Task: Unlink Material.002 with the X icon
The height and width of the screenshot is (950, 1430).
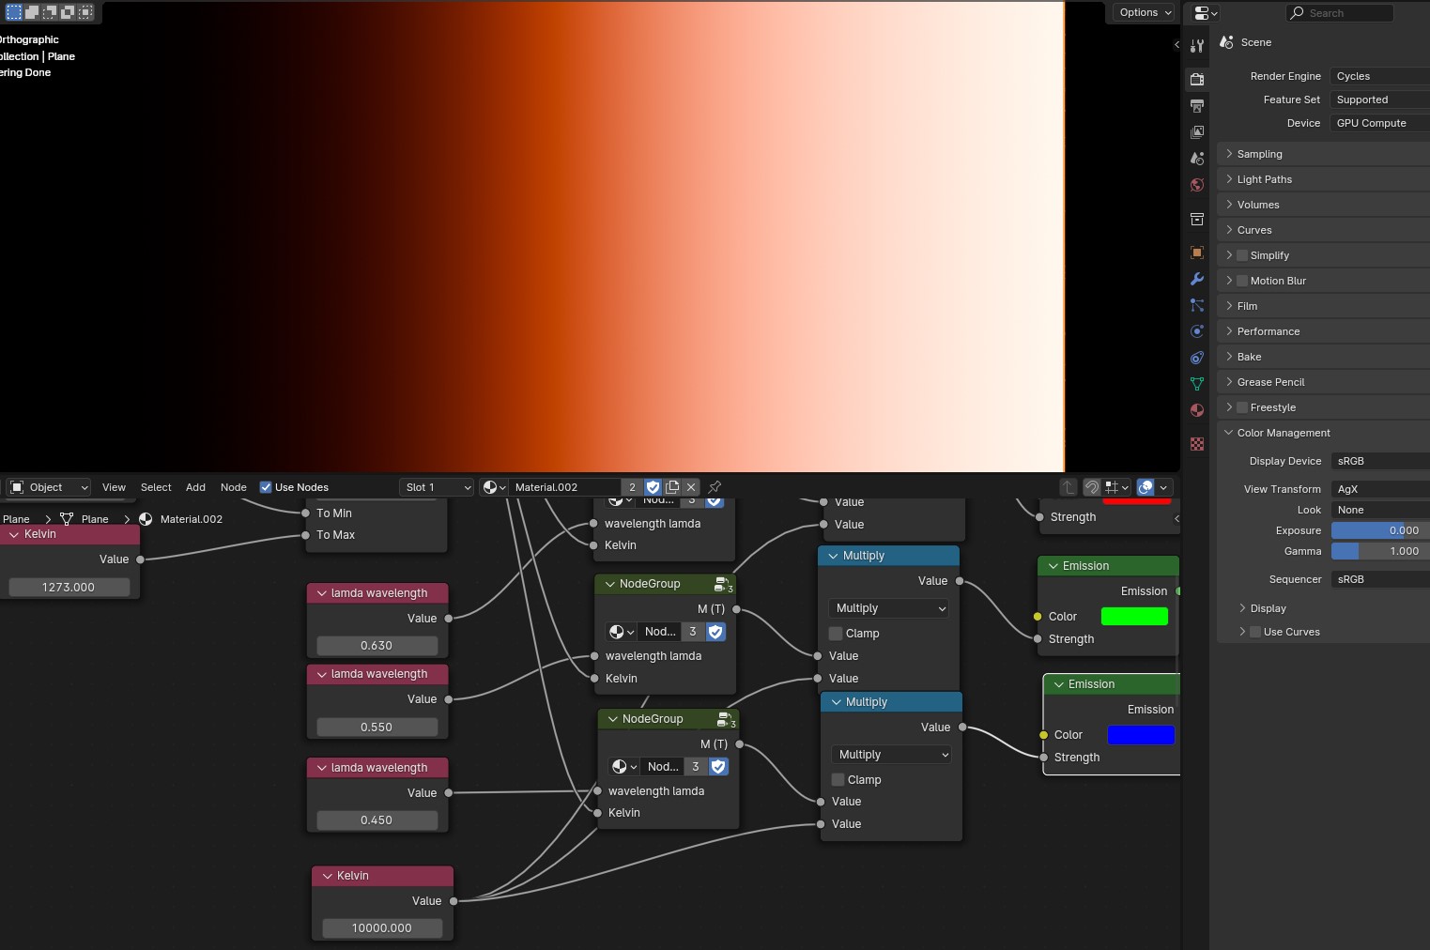Action: pyautogui.click(x=691, y=487)
